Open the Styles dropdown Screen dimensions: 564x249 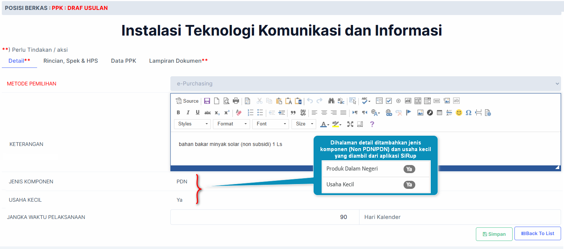[192, 124]
